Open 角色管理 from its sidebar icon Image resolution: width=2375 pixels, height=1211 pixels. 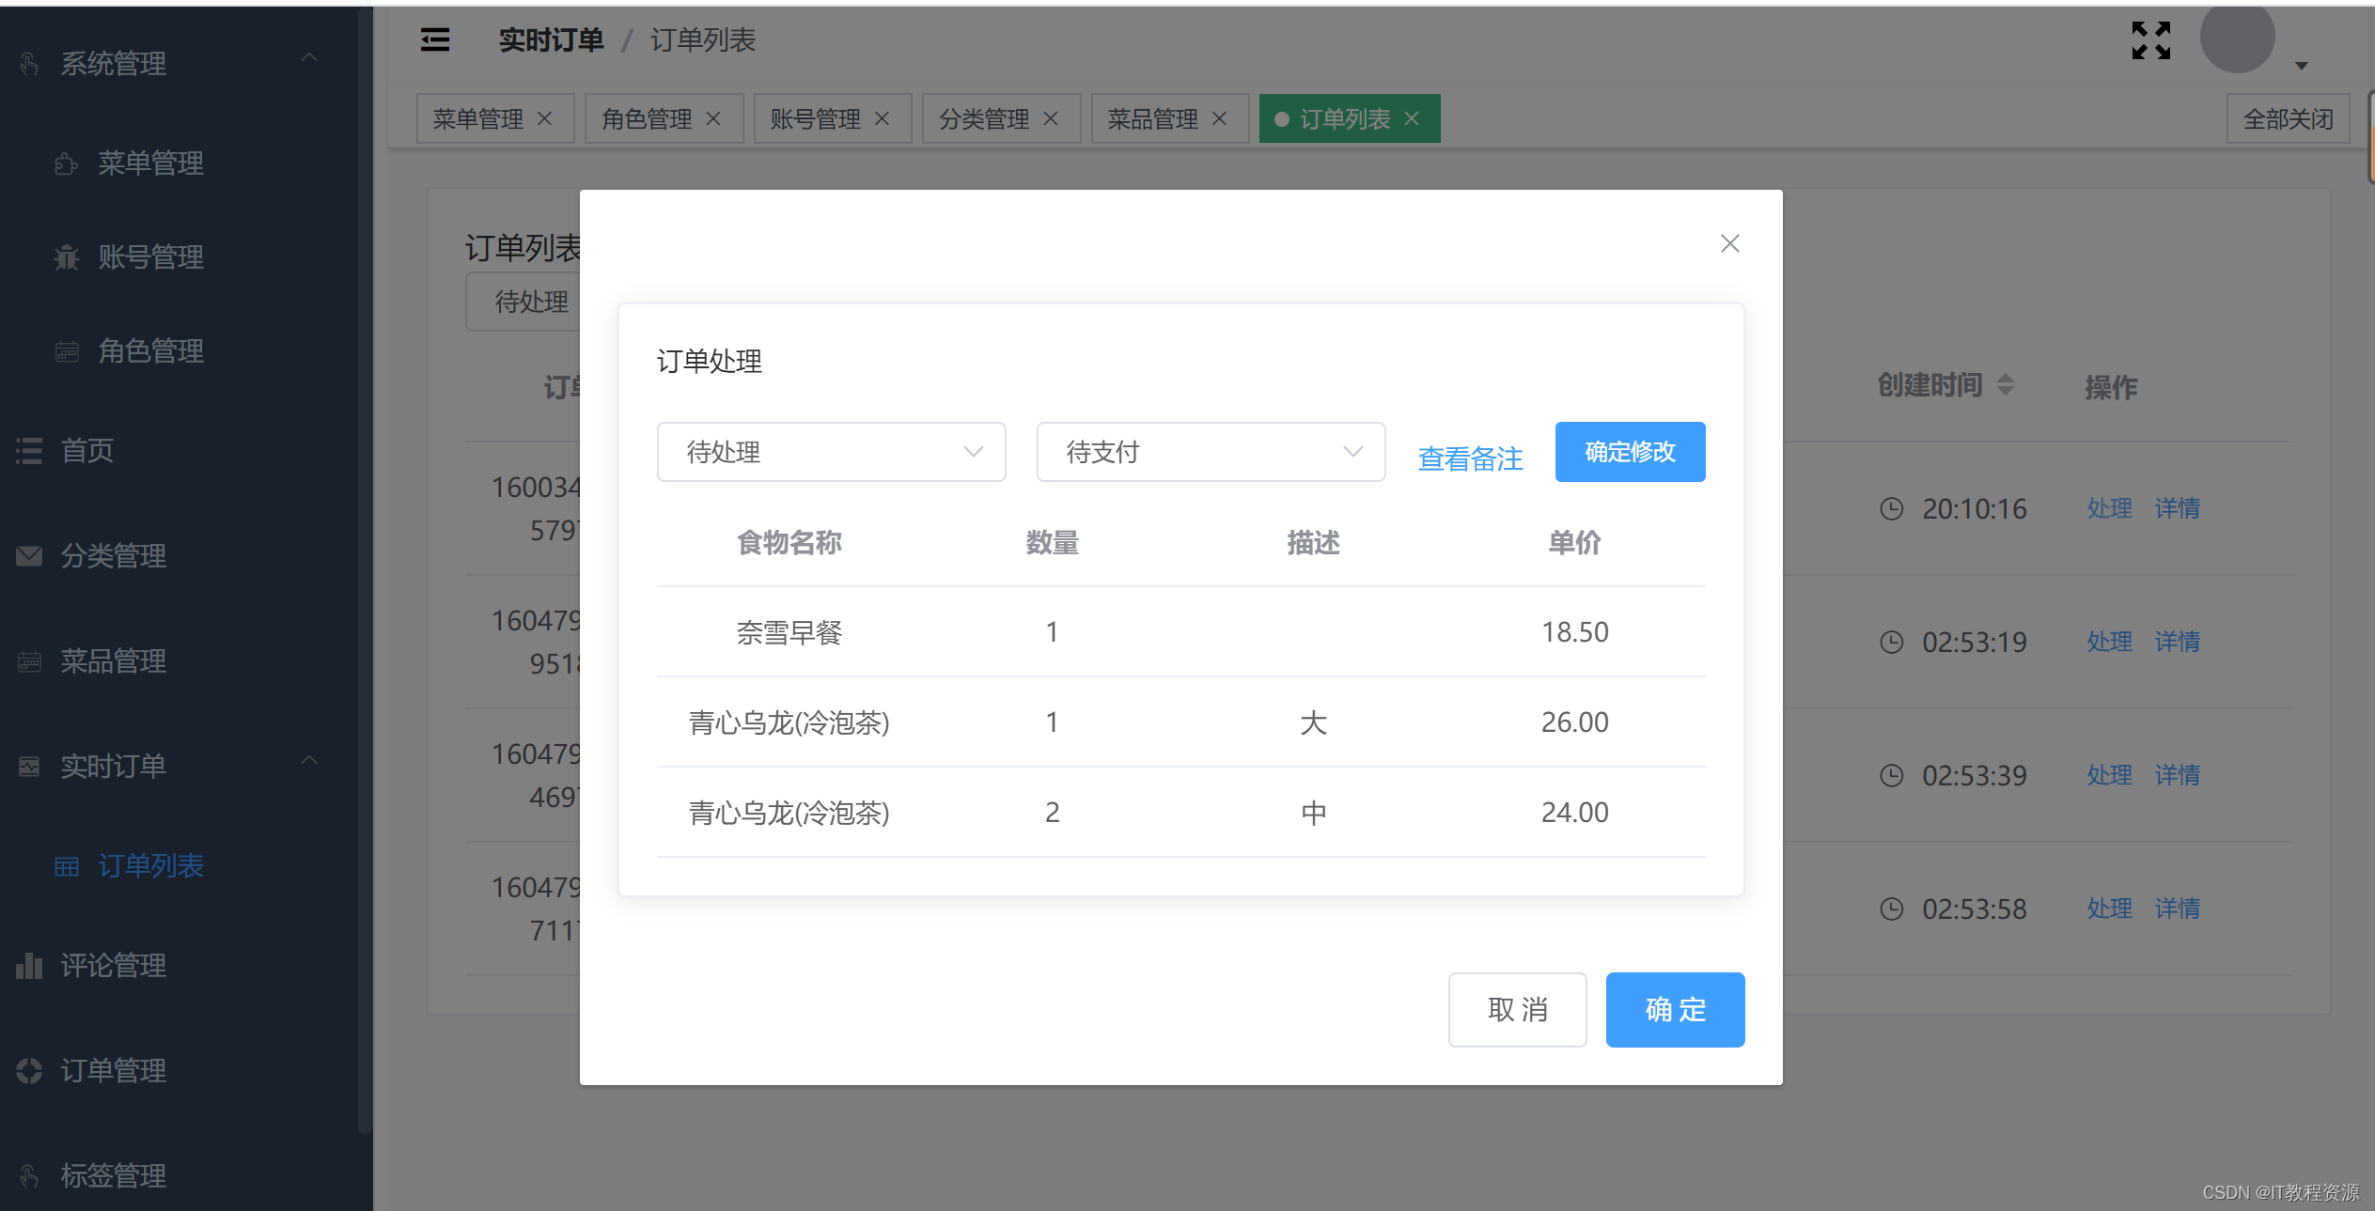point(66,350)
